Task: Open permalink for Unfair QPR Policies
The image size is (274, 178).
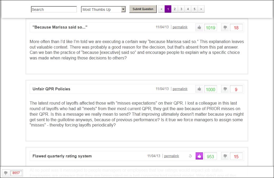Action: (180, 89)
